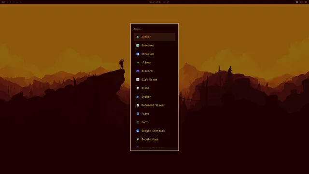
Task: Focus the Apps… search field
Action: 154,29
